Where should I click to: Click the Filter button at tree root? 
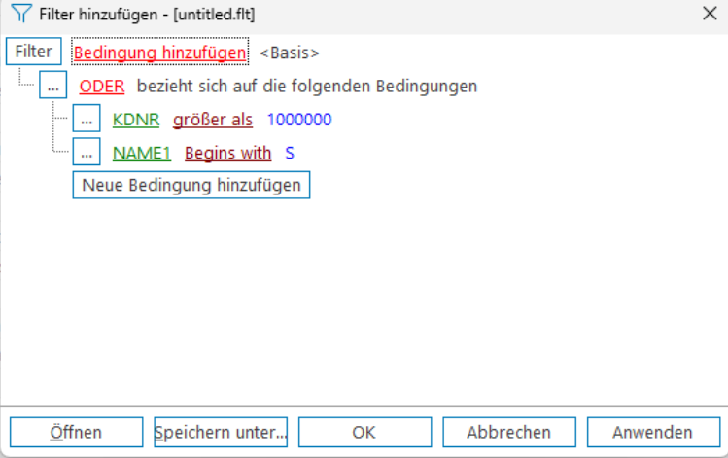pyautogui.click(x=34, y=52)
